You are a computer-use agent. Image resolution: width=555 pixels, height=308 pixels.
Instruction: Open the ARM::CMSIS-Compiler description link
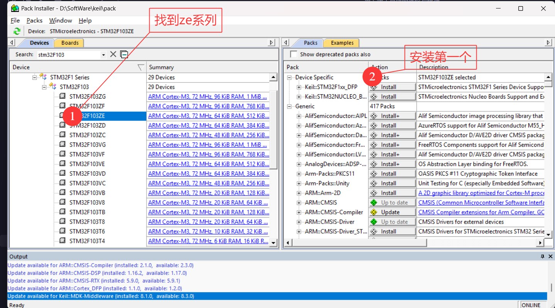coord(481,212)
